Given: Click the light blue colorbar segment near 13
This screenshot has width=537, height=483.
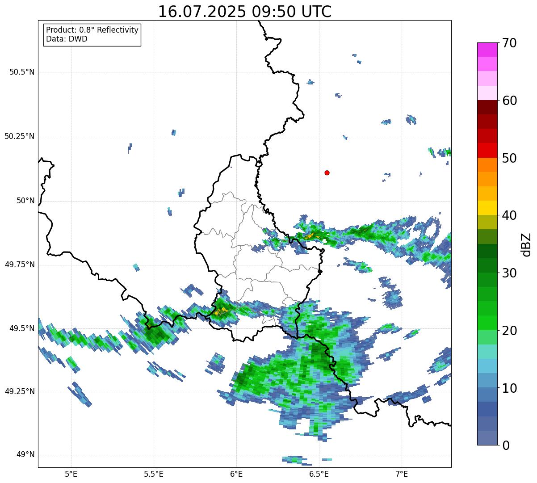Looking at the screenshot, I should coord(487,366).
